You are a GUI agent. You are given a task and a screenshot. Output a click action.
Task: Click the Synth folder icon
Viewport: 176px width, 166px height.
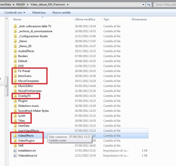pos(15,116)
